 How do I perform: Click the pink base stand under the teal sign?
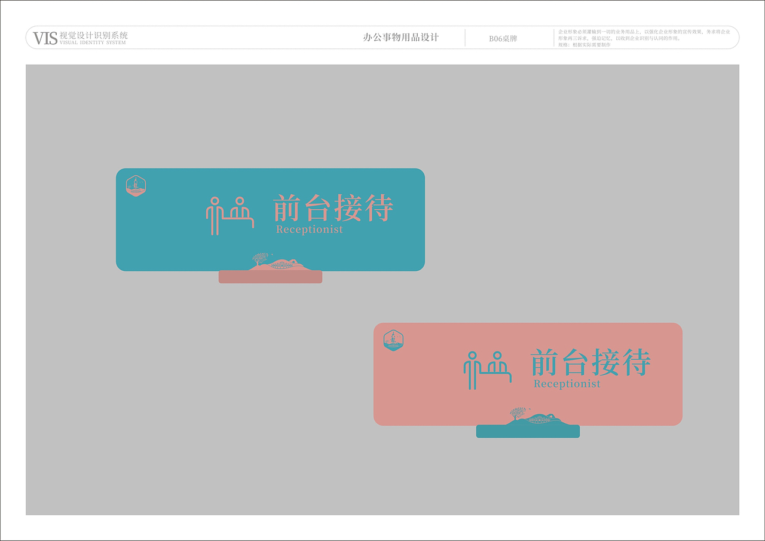pos(270,277)
